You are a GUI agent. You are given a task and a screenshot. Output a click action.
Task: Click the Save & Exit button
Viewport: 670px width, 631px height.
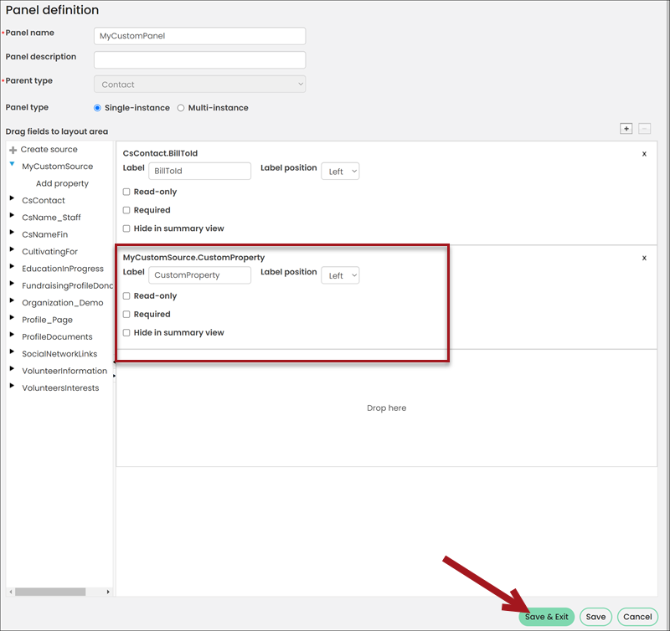547,617
